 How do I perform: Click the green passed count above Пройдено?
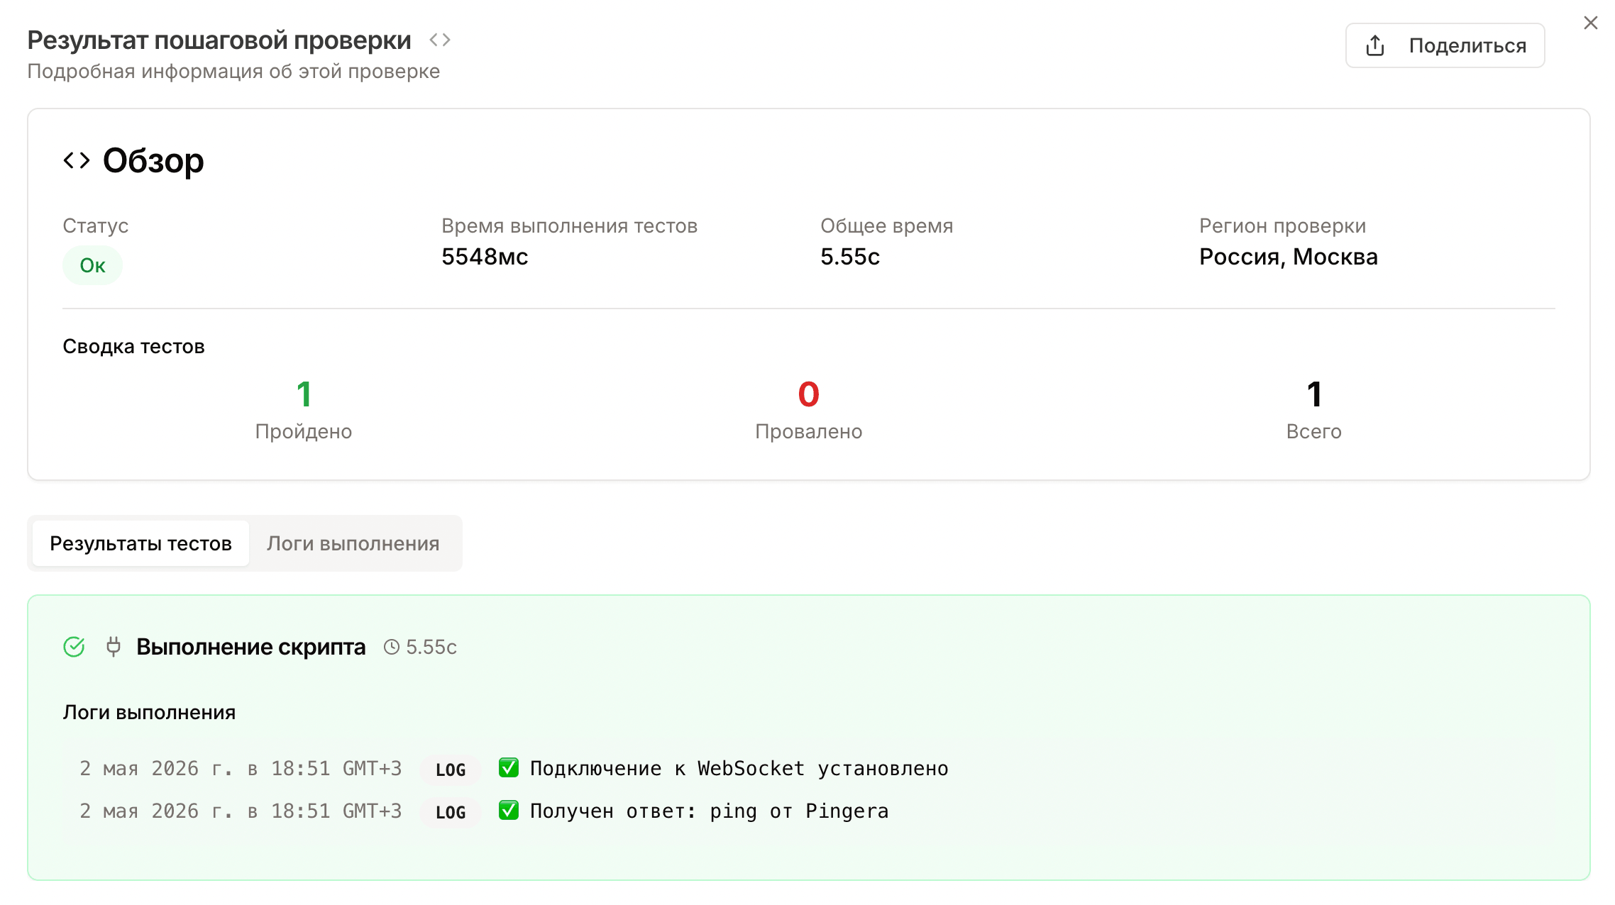304,394
